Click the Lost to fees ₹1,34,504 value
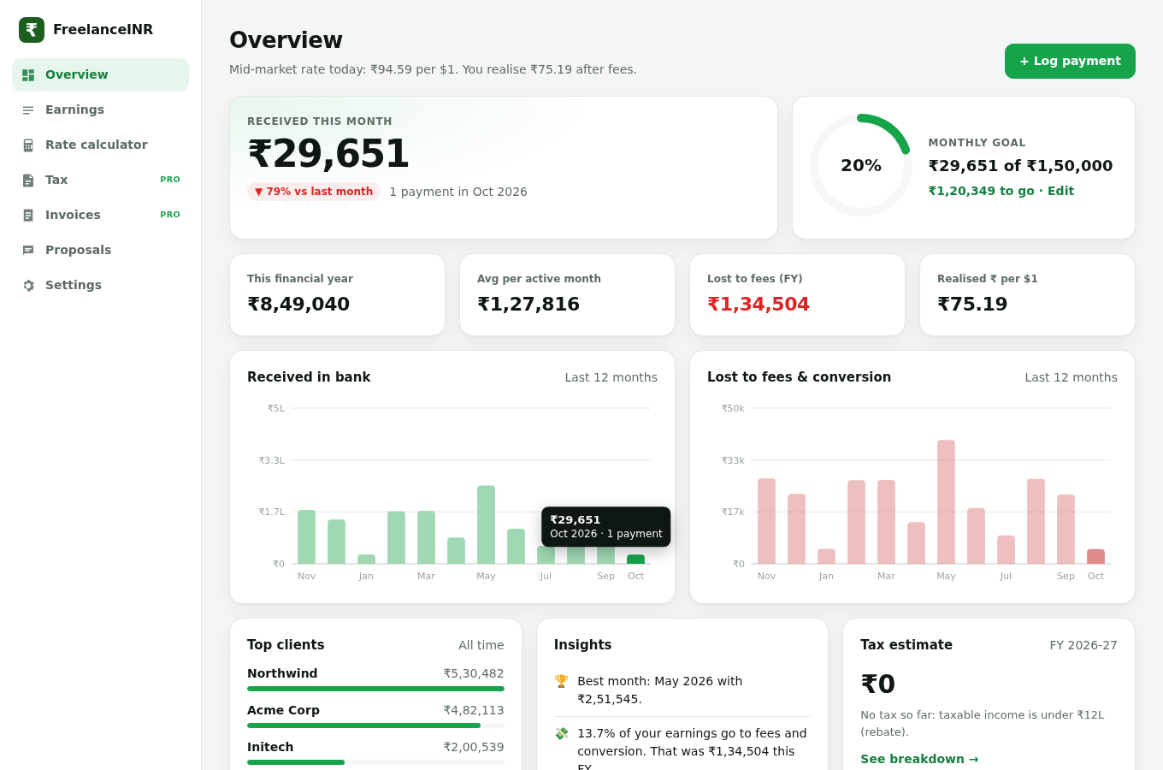 (x=759, y=305)
